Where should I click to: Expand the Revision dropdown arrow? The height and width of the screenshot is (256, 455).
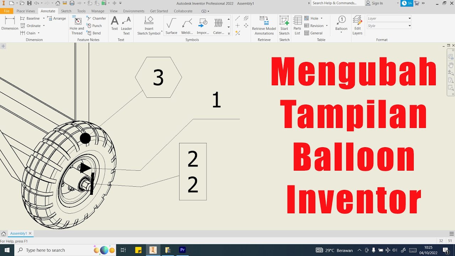(x=327, y=26)
